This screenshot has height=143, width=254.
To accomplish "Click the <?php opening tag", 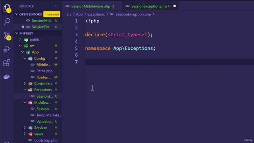I will tap(92, 21).
